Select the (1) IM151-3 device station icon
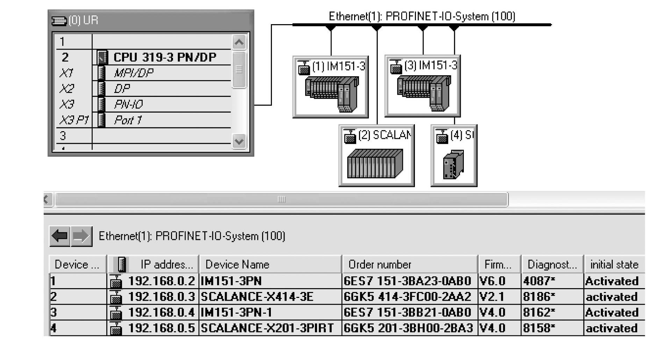The height and width of the screenshot is (342, 654). (x=331, y=87)
